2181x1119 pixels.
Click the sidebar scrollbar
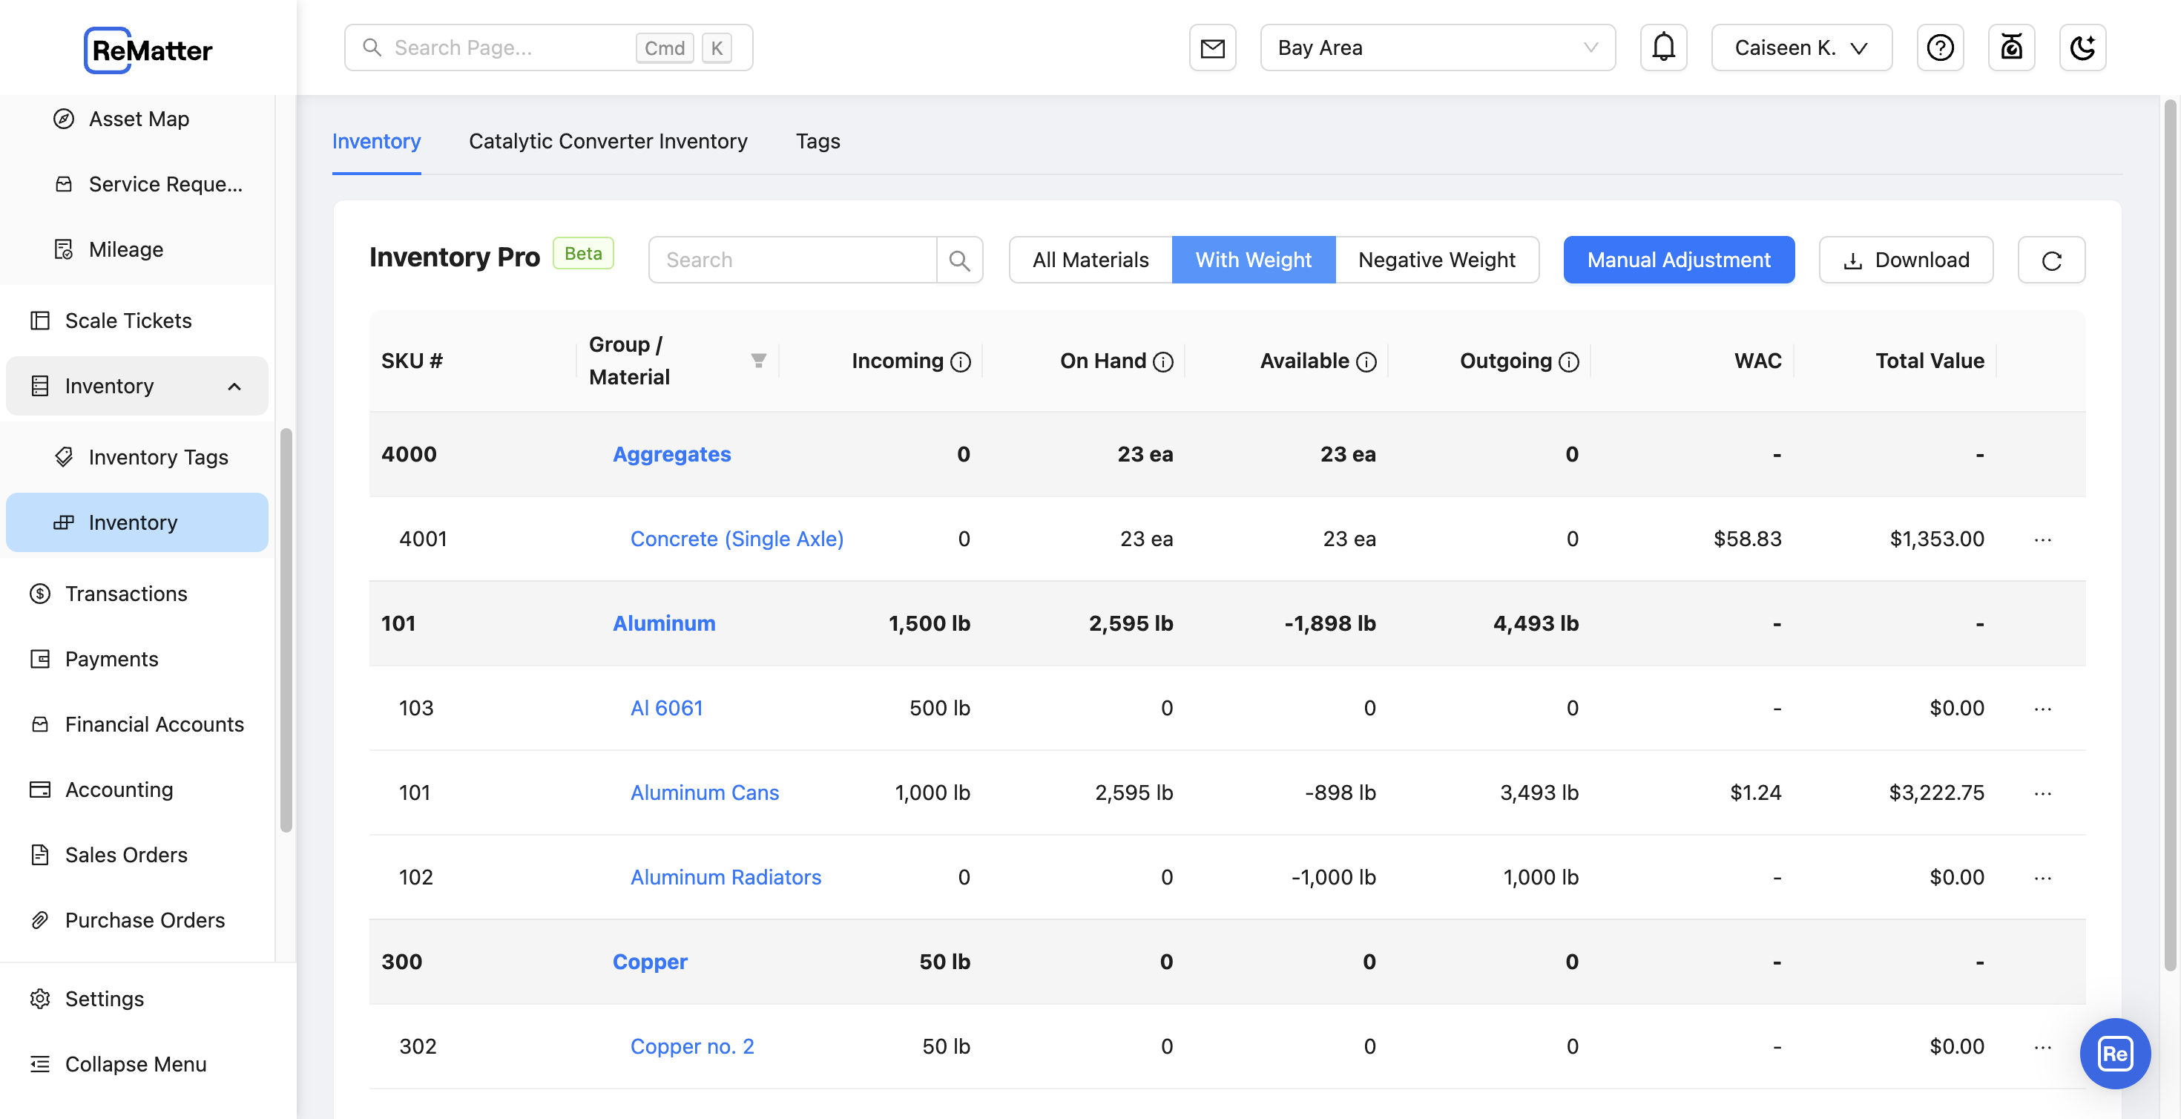click(x=286, y=630)
